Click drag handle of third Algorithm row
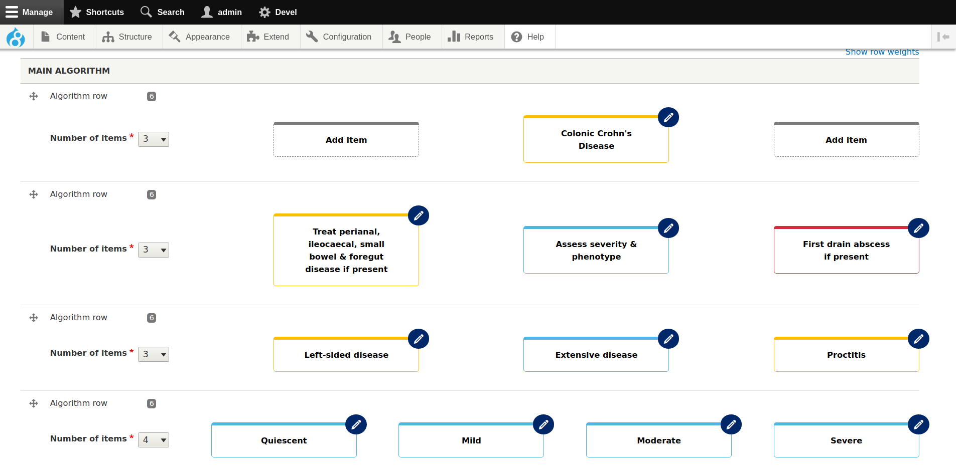This screenshot has height=469, width=956. (34, 318)
